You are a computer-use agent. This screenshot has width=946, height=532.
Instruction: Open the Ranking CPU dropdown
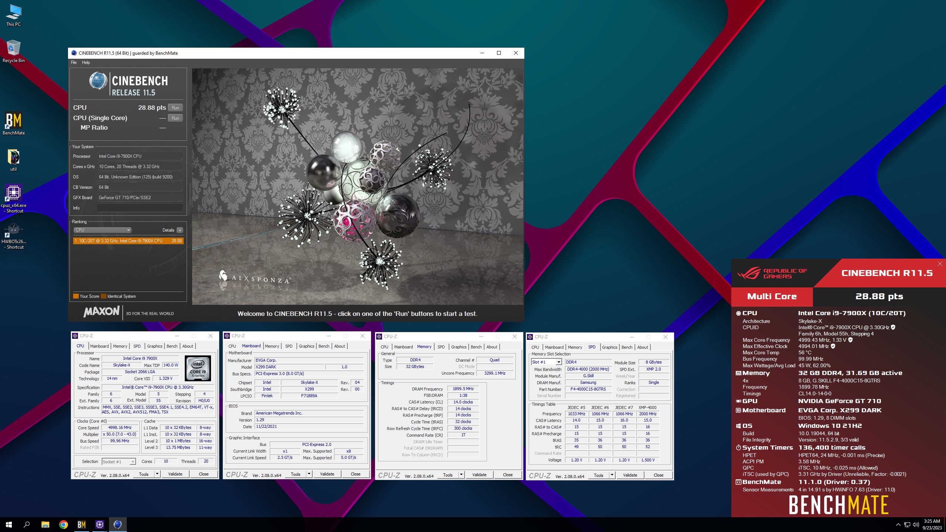102,230
